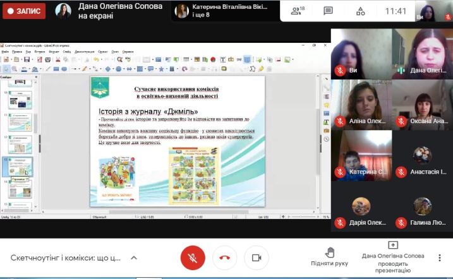Select Аліна Олек... video tile
This screenshot has height=279, width=453.
361,105
